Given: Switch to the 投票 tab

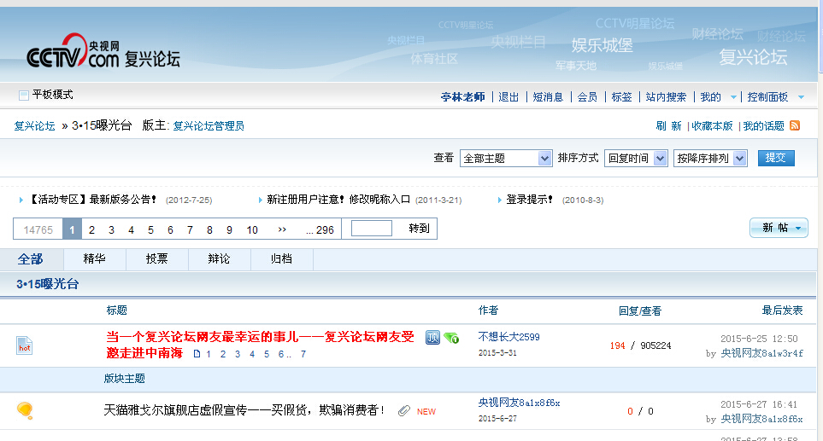Looking at the screenshot, I should point(157,259).
